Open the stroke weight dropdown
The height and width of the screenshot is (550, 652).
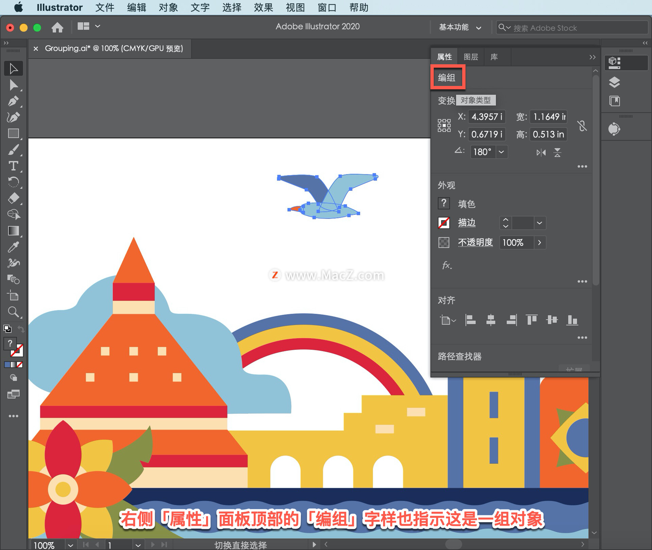[540, 223]
